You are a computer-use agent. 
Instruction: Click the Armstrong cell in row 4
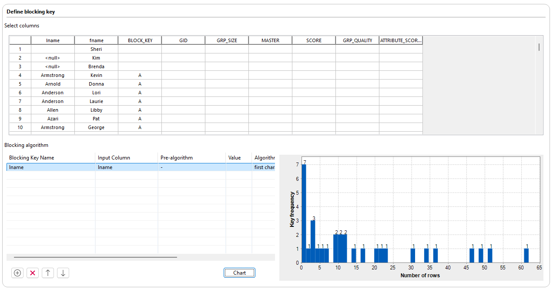[53, 75]
